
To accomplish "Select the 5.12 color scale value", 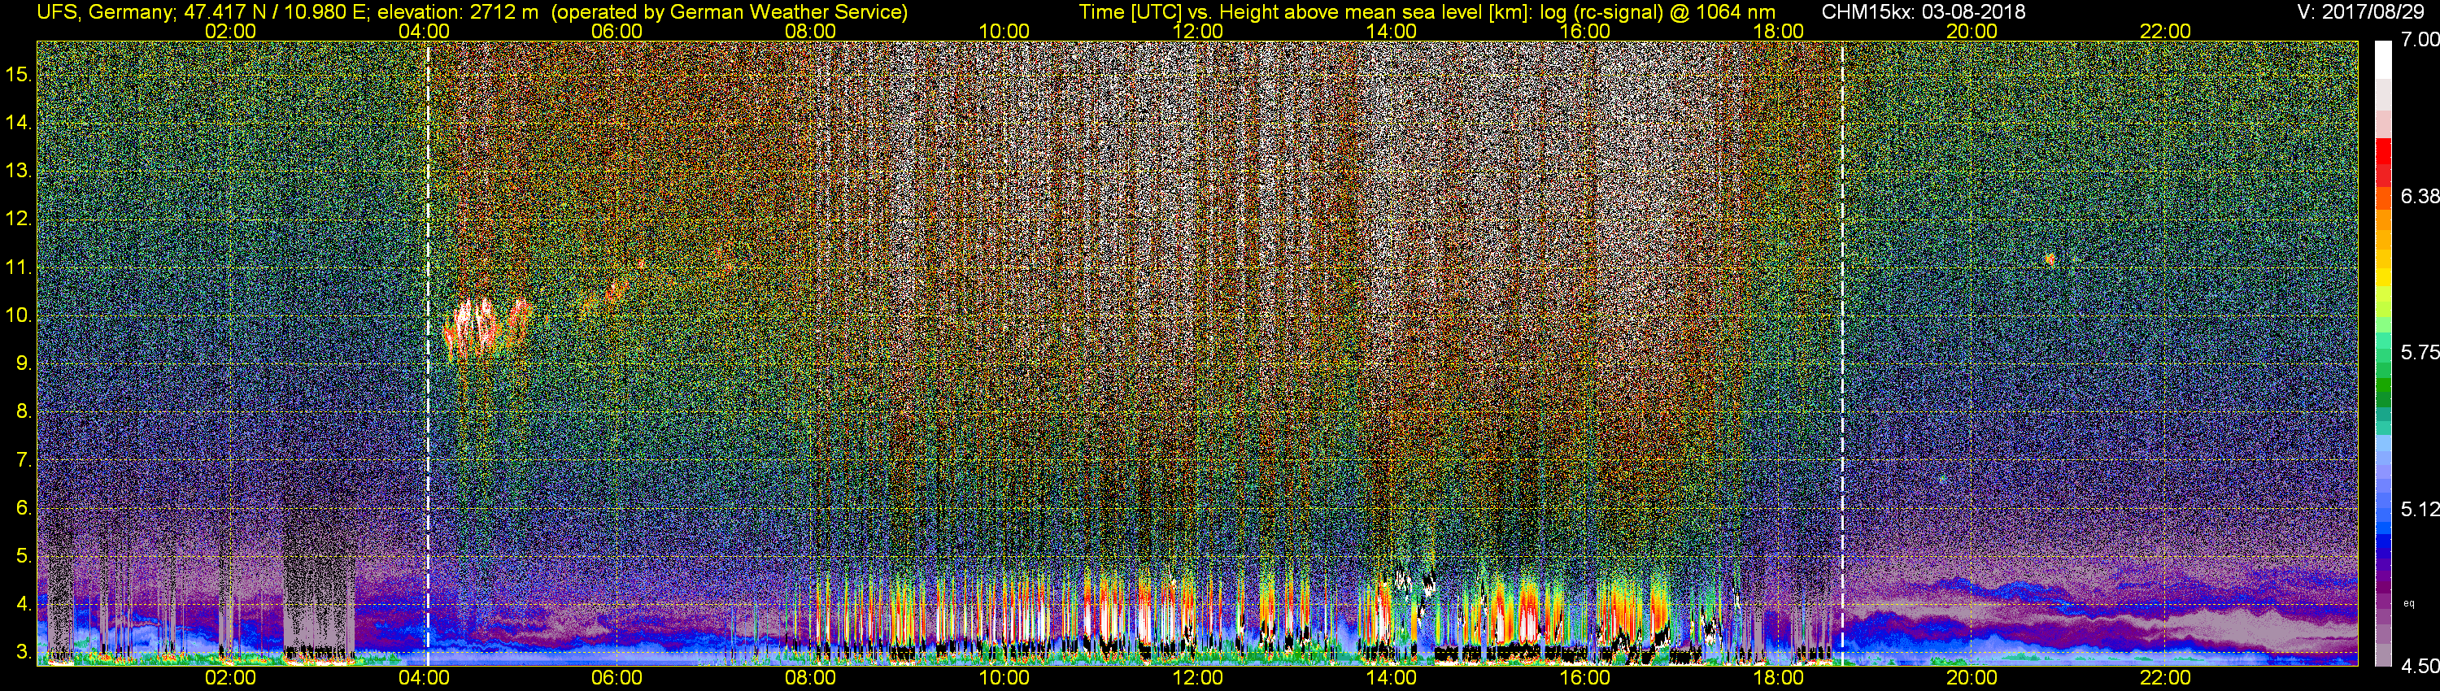I will coord(2420,509).
